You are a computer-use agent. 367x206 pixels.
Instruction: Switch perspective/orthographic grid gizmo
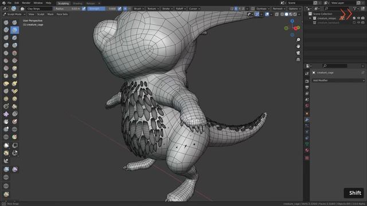298,60
